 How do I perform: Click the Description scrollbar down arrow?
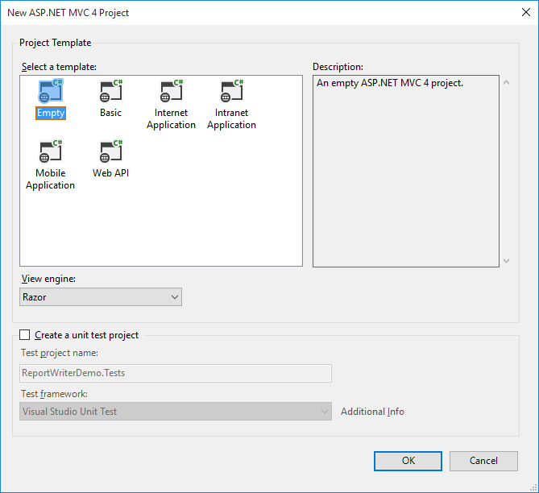pyautogui.click(x=507, y=260)
